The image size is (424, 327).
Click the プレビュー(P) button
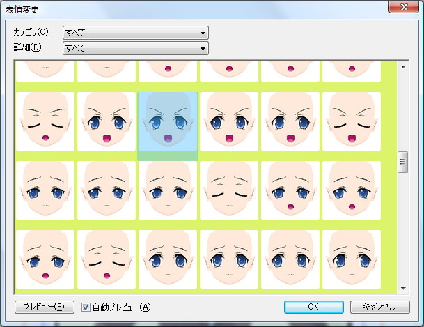pyautogui.click(x=45, y=307)
